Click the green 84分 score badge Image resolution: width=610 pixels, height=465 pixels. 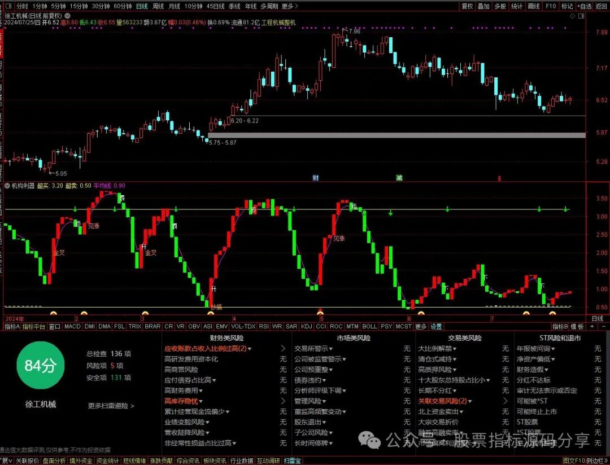click(41, 365)
